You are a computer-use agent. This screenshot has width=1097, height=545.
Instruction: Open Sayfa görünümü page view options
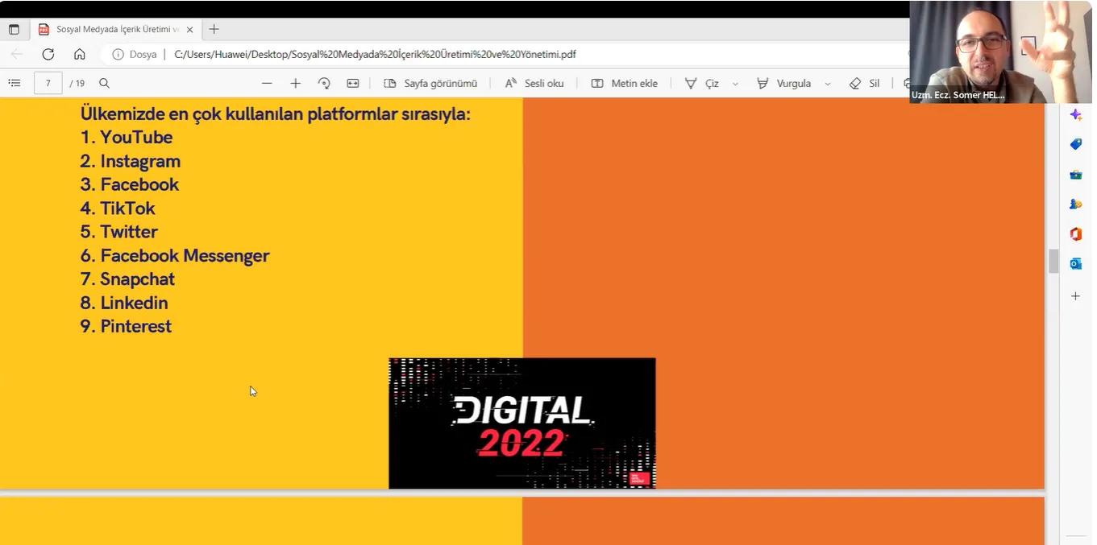point(430,83)
